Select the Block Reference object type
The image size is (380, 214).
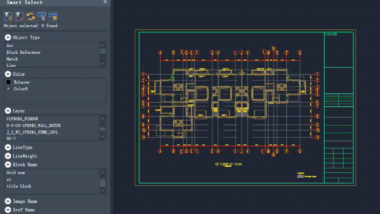(x=23, y=52)
